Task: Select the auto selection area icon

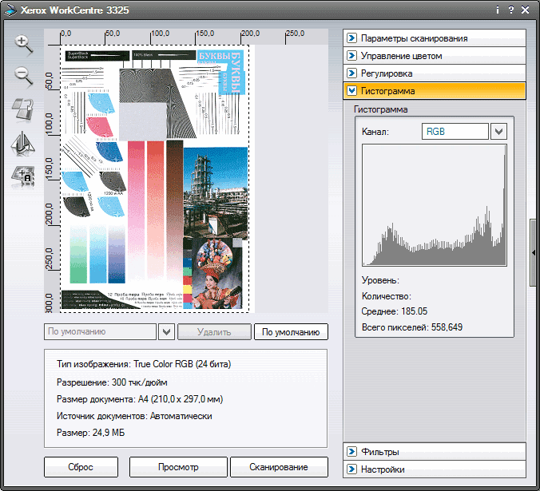Action: coord(23,176)
